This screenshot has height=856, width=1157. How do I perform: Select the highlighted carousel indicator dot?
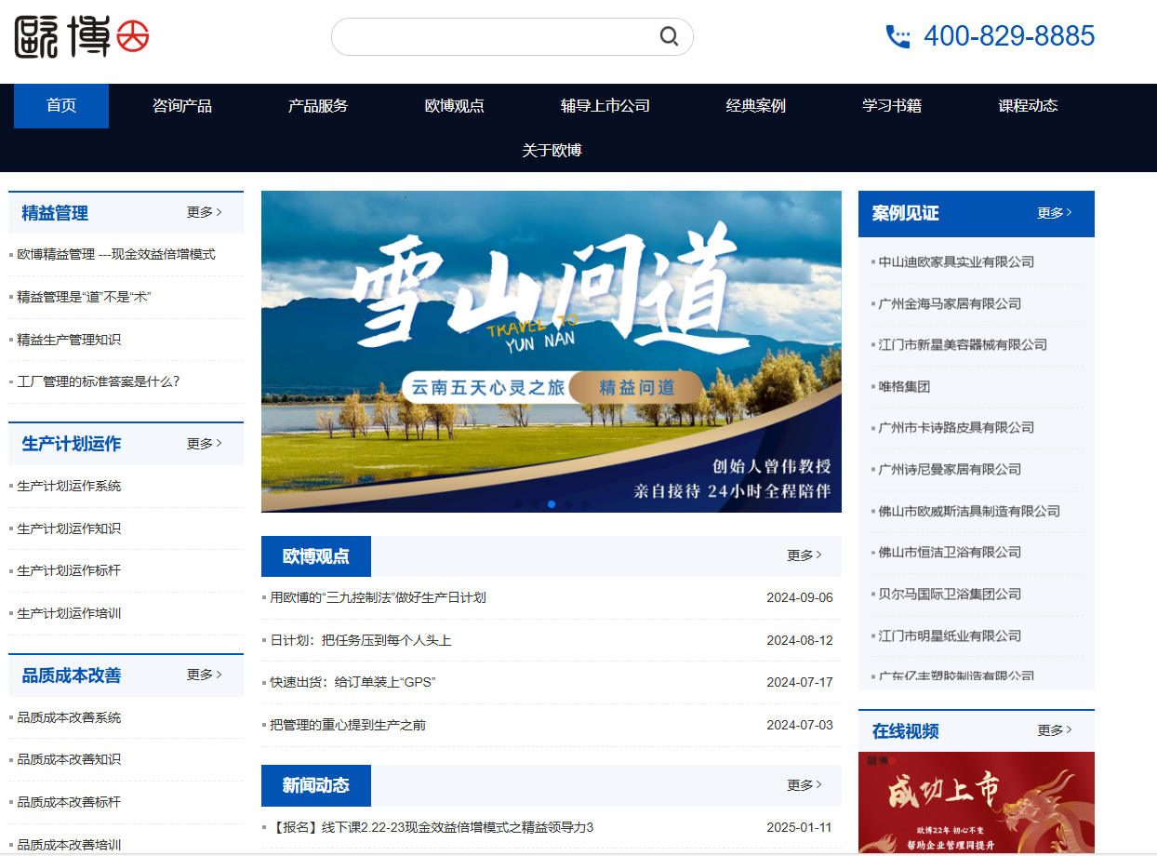552,503
